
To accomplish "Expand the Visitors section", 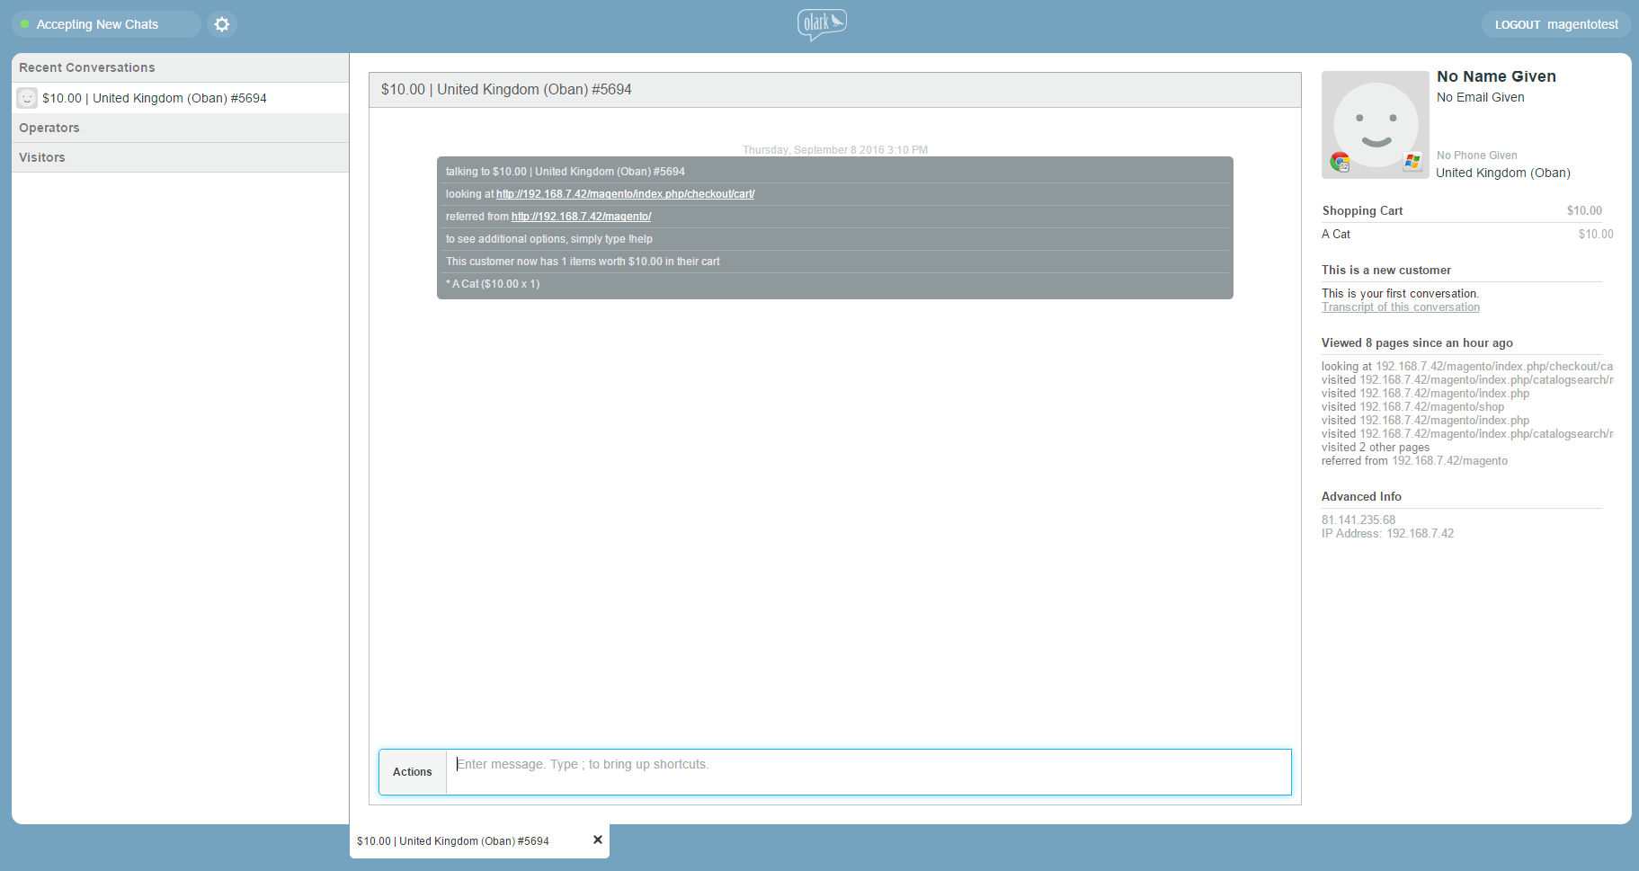I will 42,157.
